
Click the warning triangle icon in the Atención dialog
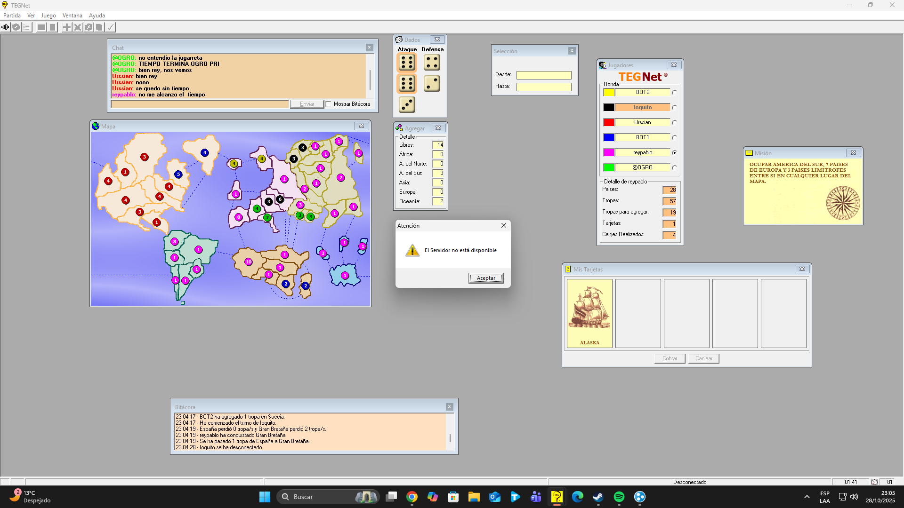pos(412,250)
